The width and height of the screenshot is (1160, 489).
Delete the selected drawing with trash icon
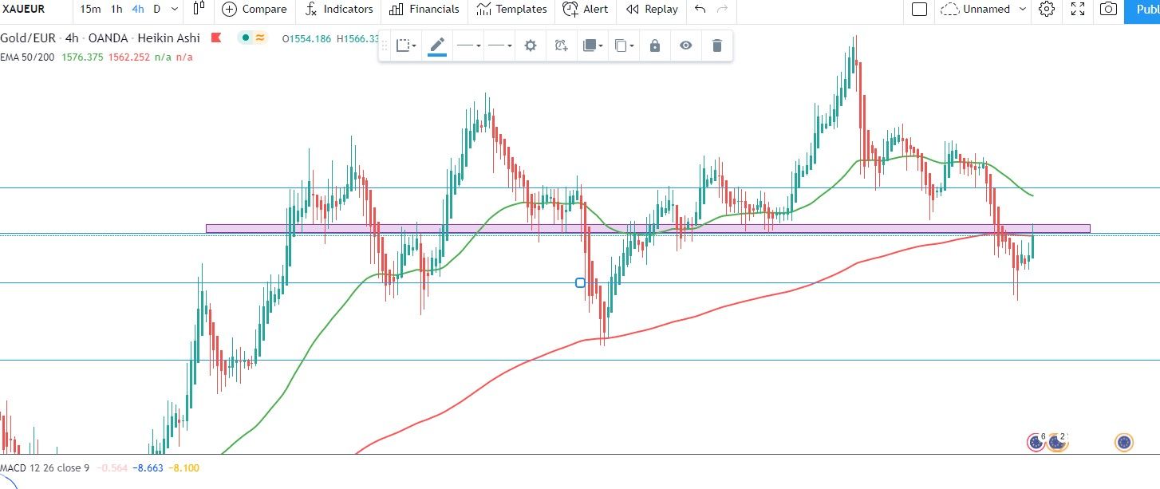[716, 46]
